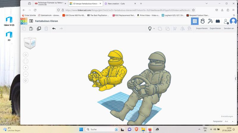Screen dimensions: 238x133
Task: Click the Fit all in view button
Action: pos(26,61)
